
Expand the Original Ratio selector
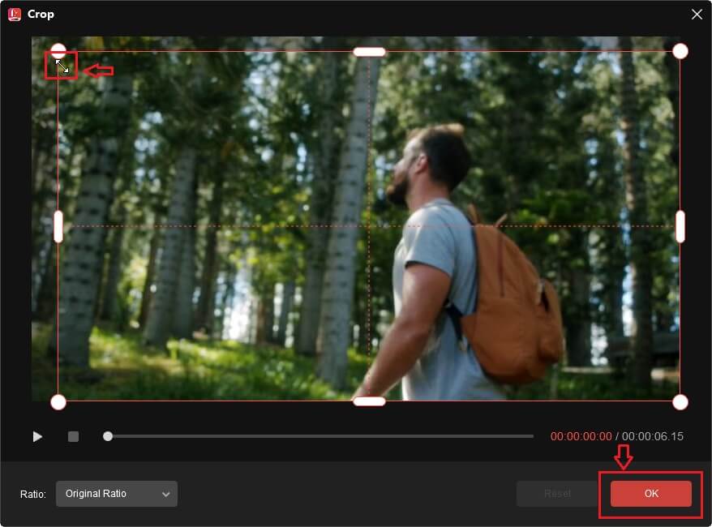116,494
